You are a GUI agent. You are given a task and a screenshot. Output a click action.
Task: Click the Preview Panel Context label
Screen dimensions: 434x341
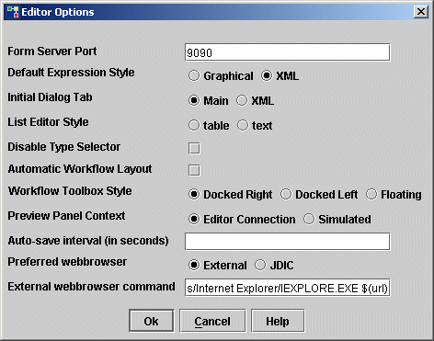coord(66,216)
